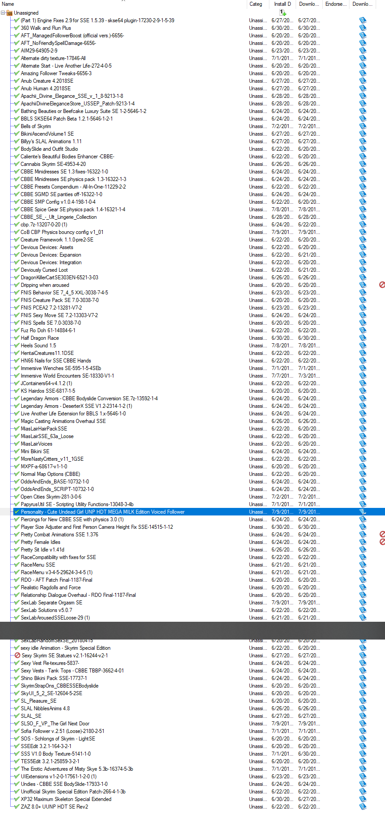The image size is (385, 825).
Task: Select the Devious Devices: Integration mod
Action: (51, 262)
